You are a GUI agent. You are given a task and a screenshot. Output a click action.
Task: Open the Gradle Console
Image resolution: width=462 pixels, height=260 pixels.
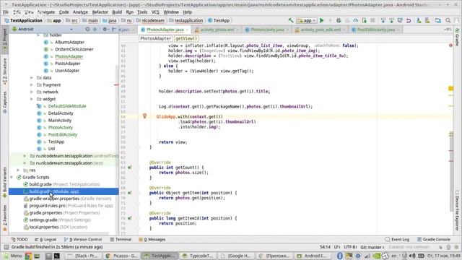click(x=433, y=239)
